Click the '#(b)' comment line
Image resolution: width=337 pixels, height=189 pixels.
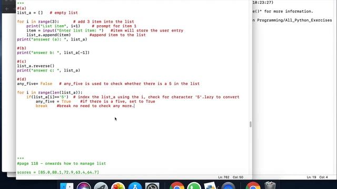pos(22,48)
